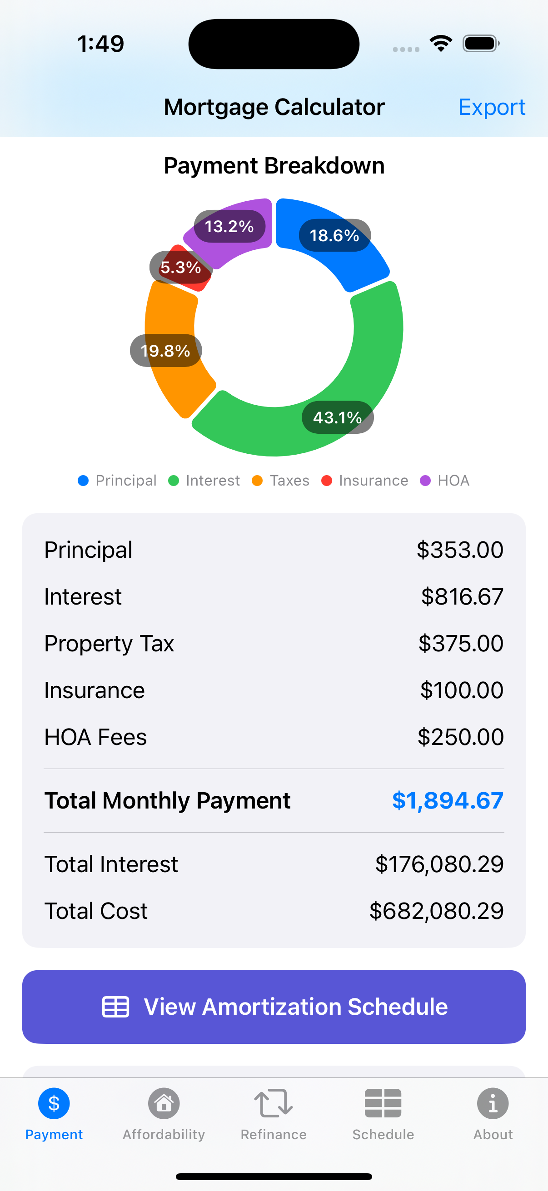The width and height of the screenshot is (548, 1191).
Task: Tap the battery status icon
Action: tap(481, 44)
